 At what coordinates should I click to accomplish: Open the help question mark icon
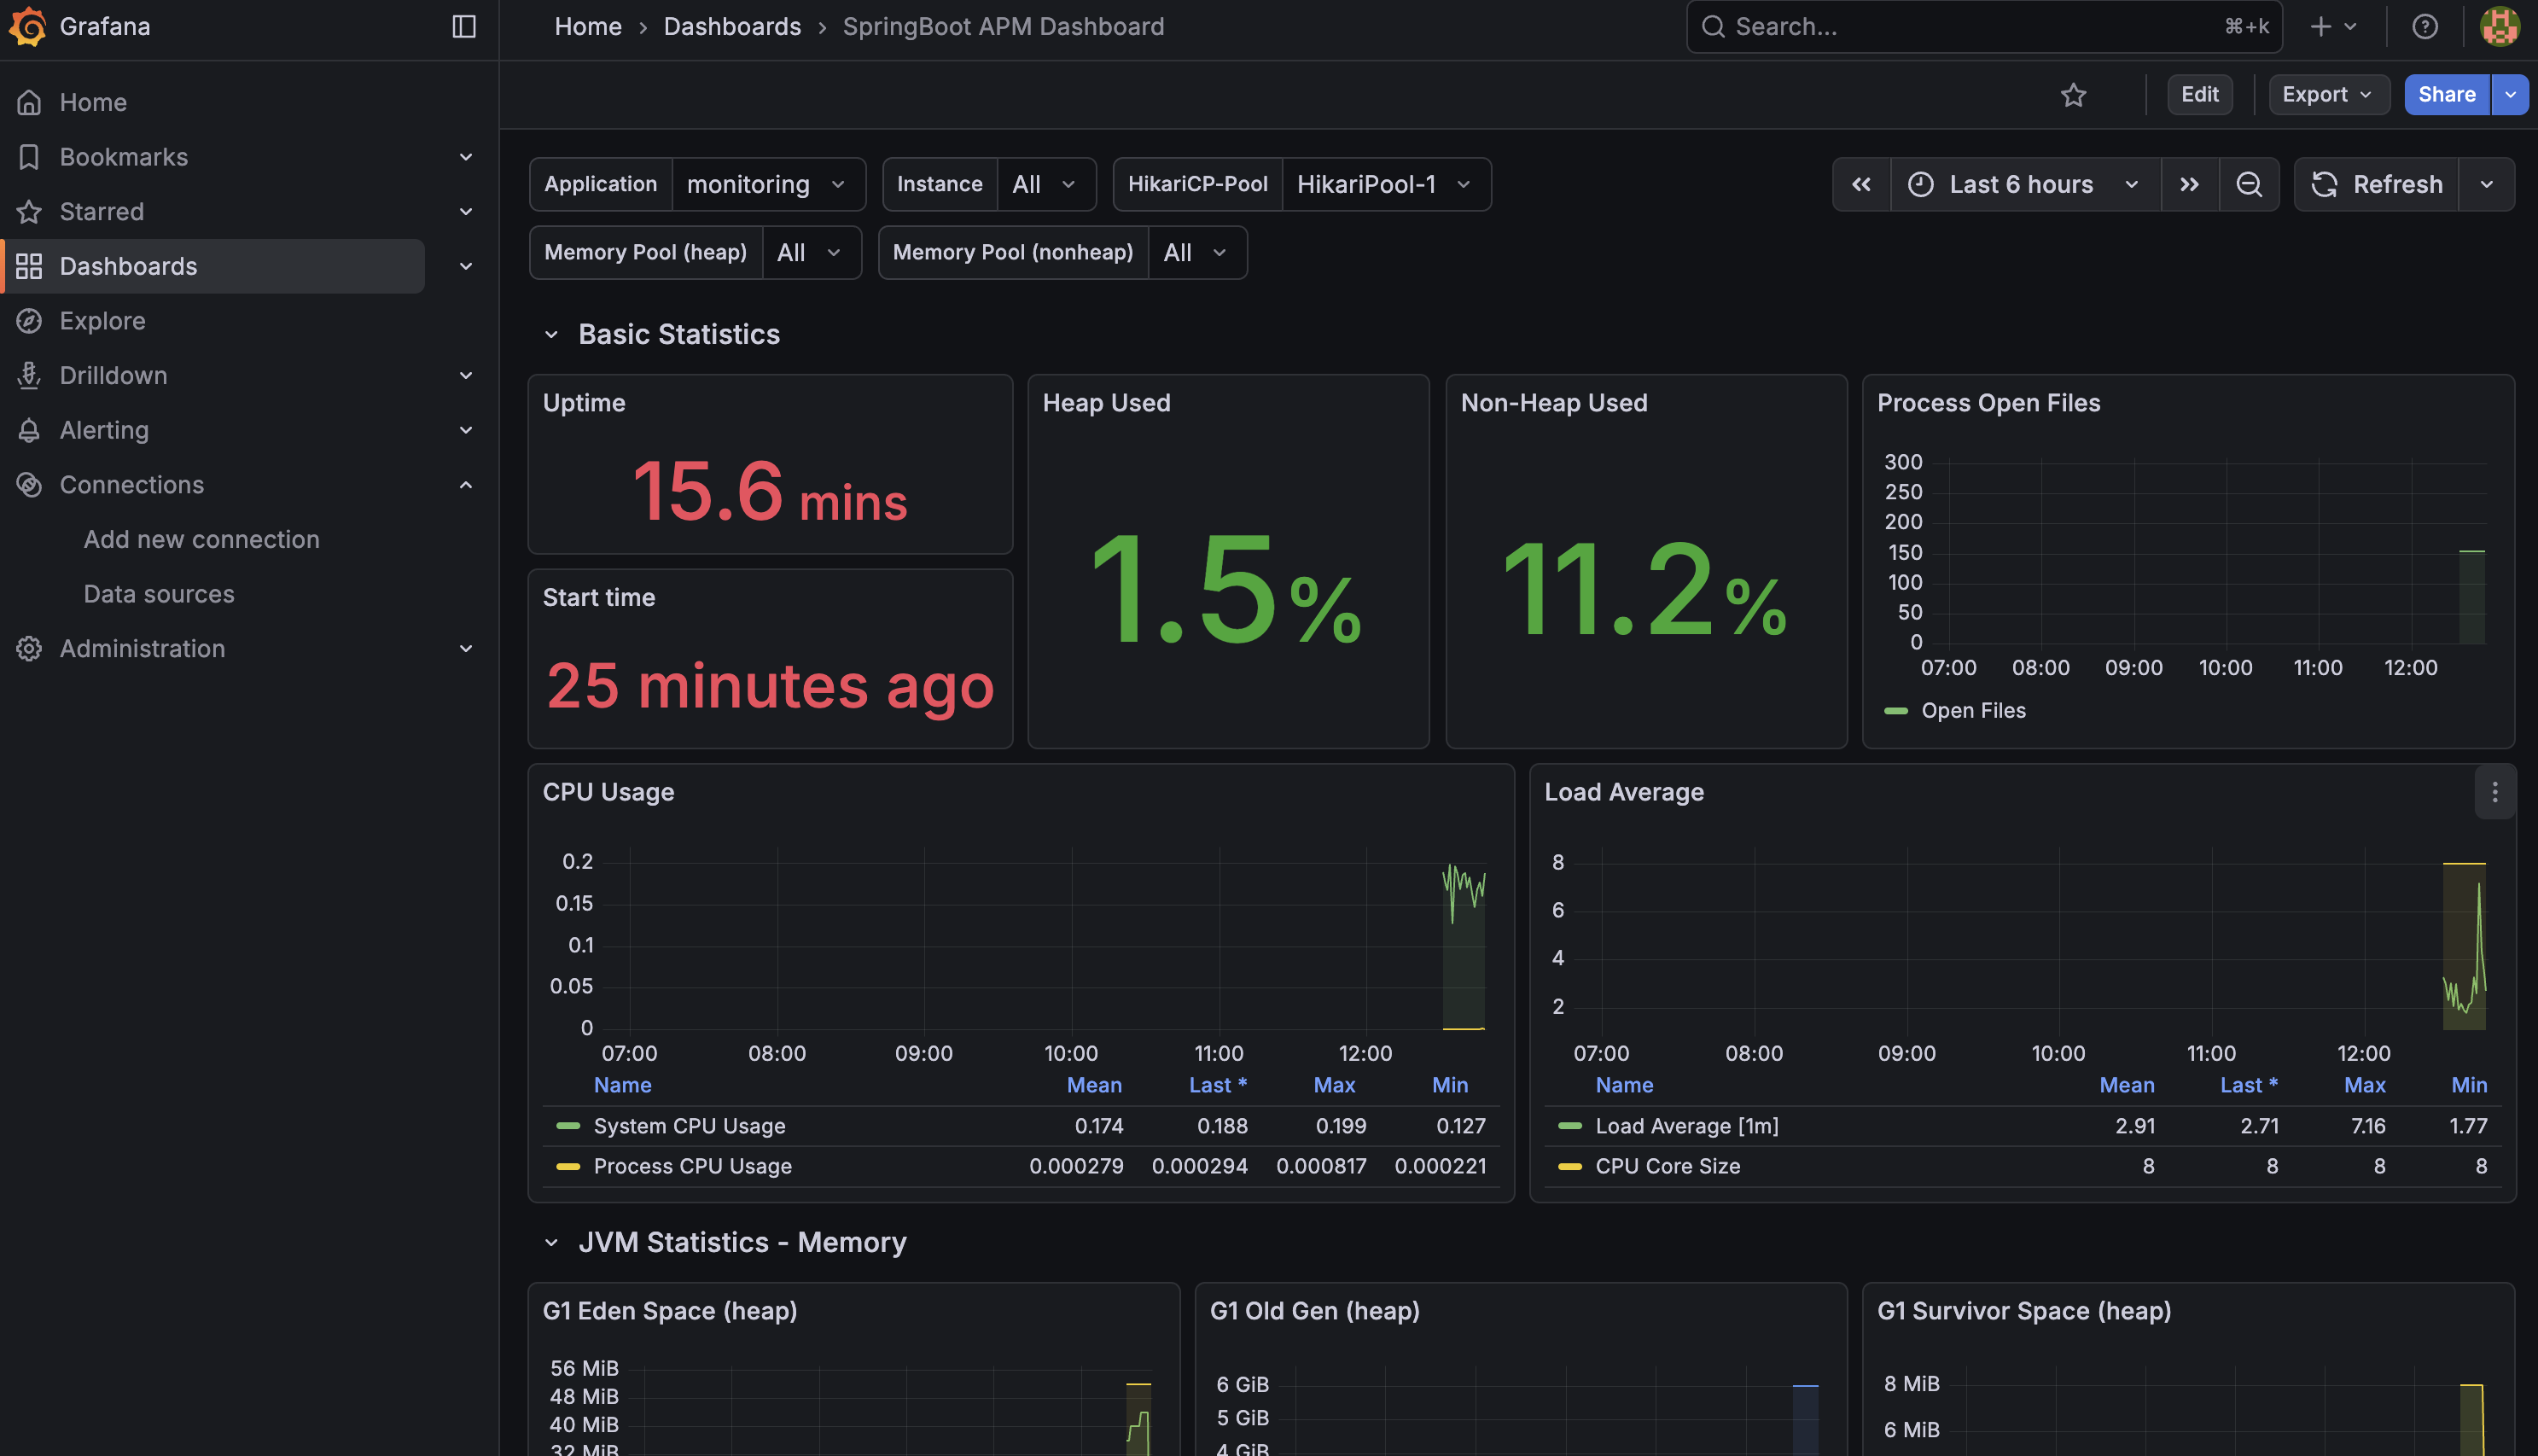point(2424,27)
